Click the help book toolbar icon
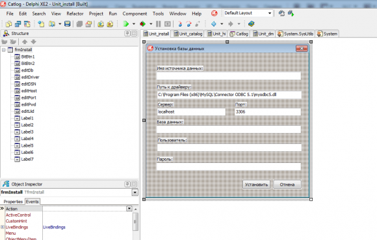Screen dimensions: 377x240 252,24
